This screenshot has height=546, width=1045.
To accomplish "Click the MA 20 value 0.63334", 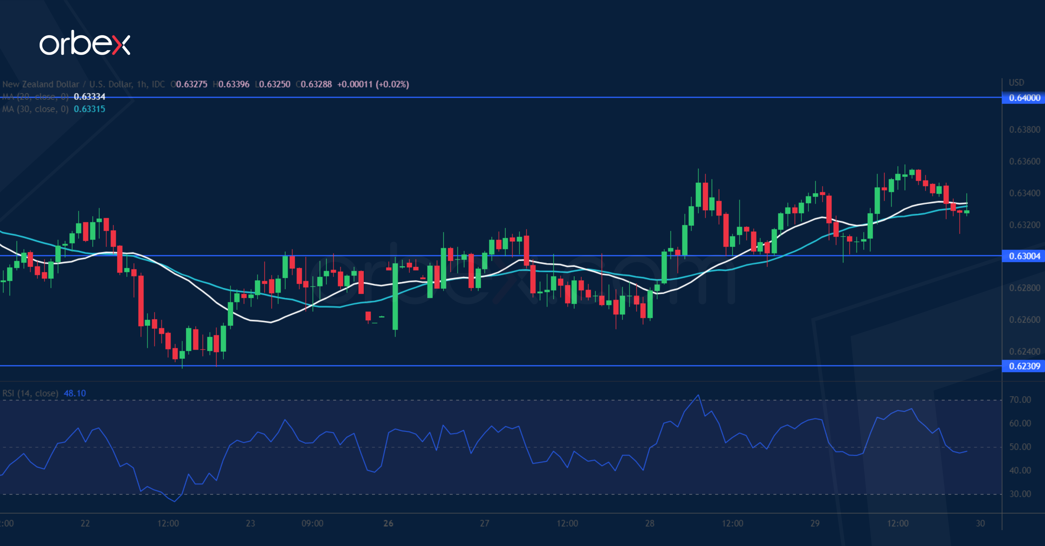I will click(89, 96).
